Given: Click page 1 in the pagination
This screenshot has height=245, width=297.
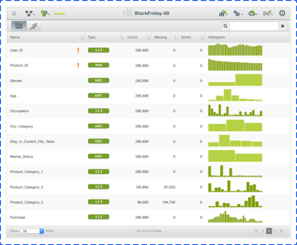Looking at the screenshot, I should (269, 231).
